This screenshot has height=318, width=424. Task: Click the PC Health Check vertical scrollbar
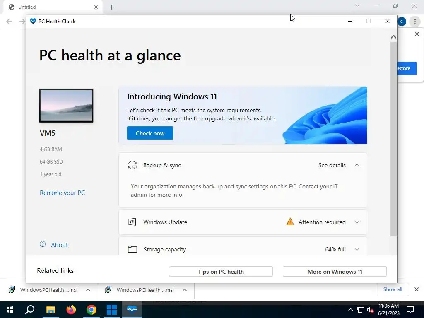tap(393, 139)
